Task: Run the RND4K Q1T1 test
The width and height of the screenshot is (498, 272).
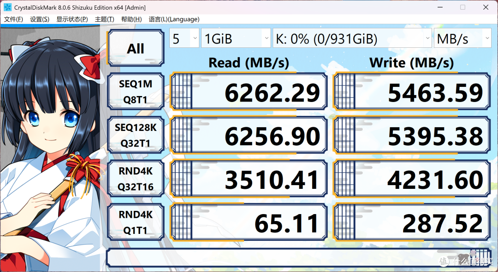Action: coord(136,222)
